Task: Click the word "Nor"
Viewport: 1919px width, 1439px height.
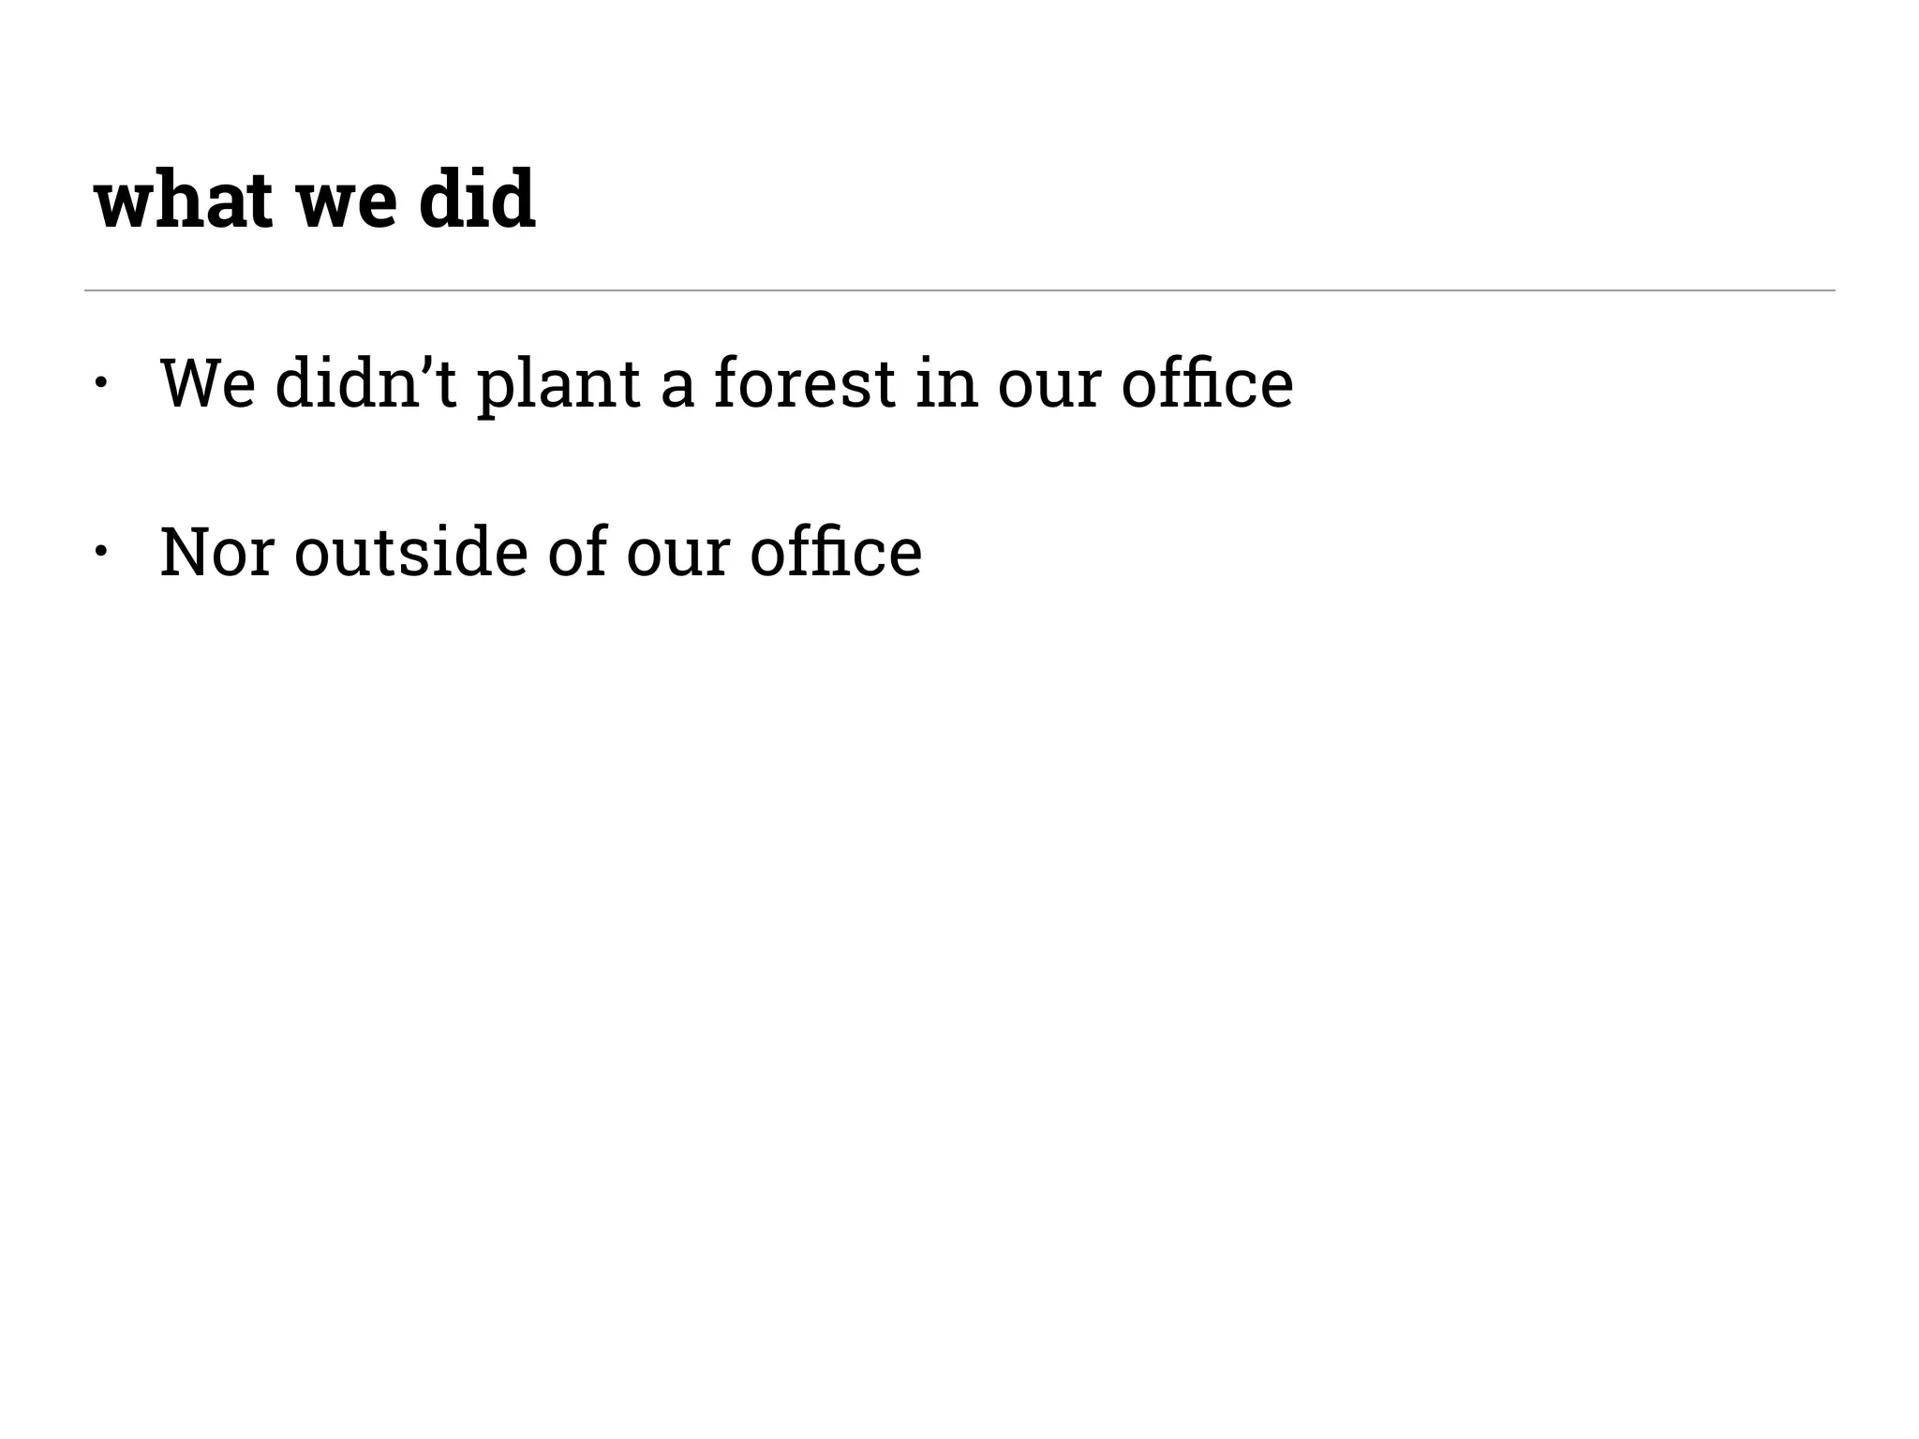Action: pyautogui.click(x=216, y=551)
